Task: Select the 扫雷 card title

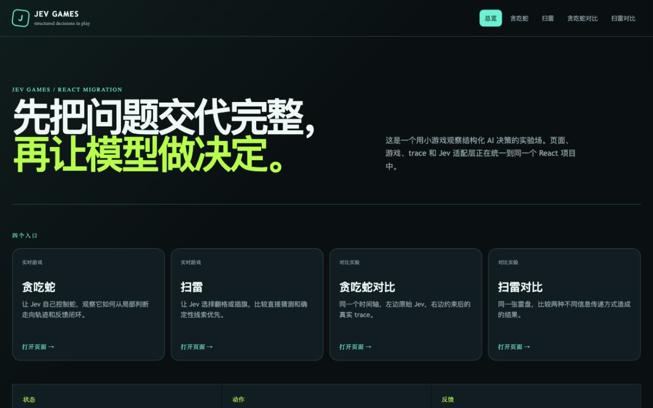Action: point(192,287)
